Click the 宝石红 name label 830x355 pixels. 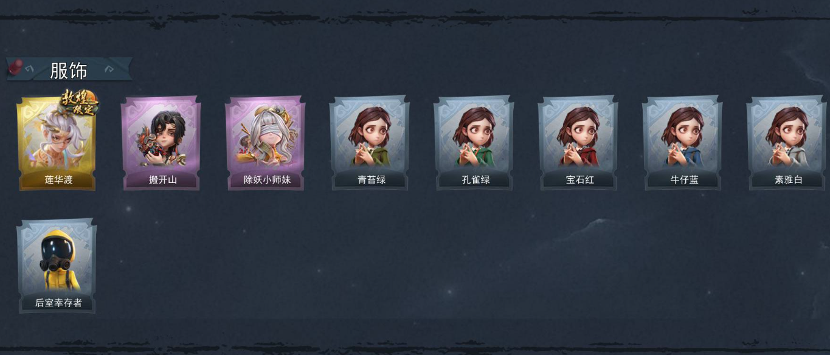[580, 180]
